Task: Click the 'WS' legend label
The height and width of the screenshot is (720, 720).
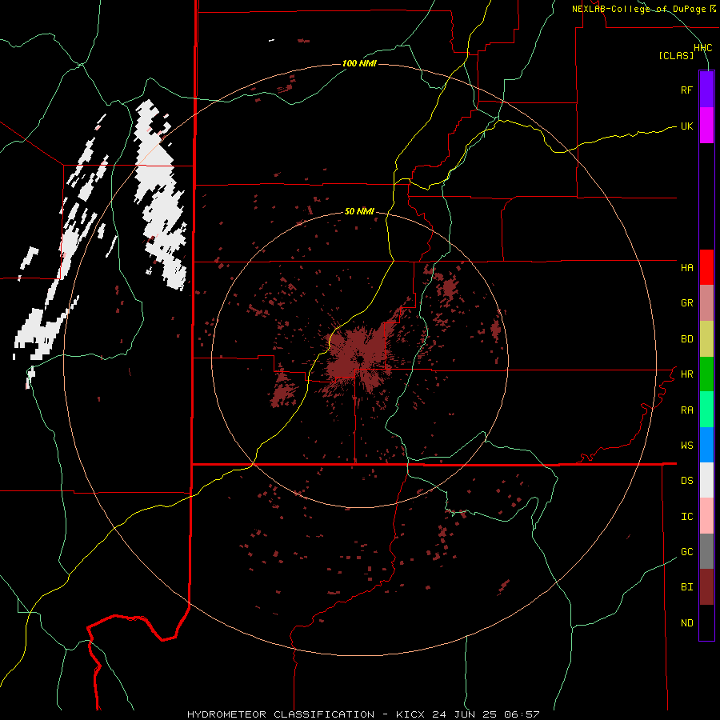Action: (686, 446)
